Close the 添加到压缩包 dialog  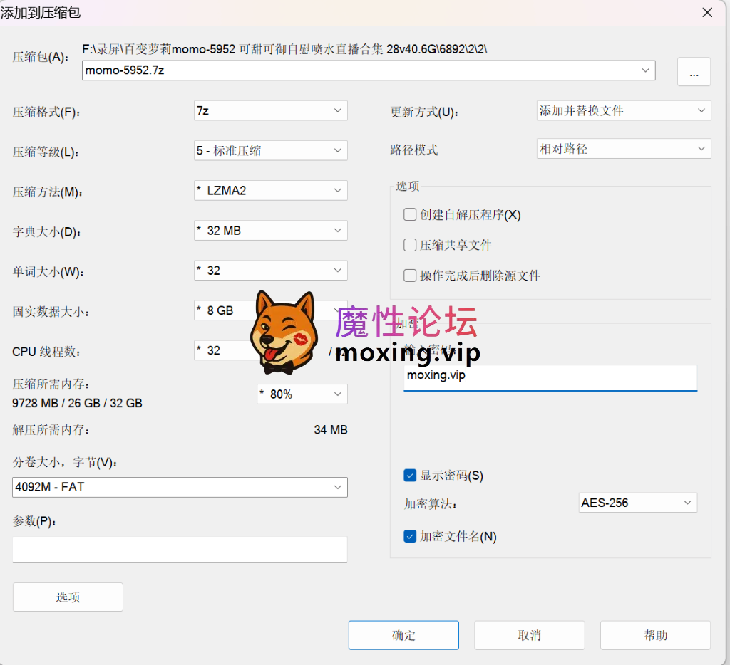click(x=707, y=13)
